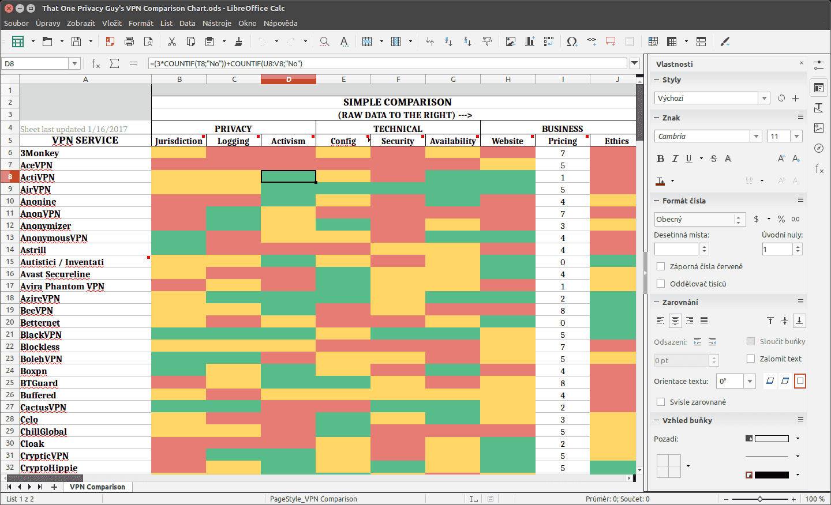Open print preview
Viewport: 831px width, 505px height.
(148, 42)
